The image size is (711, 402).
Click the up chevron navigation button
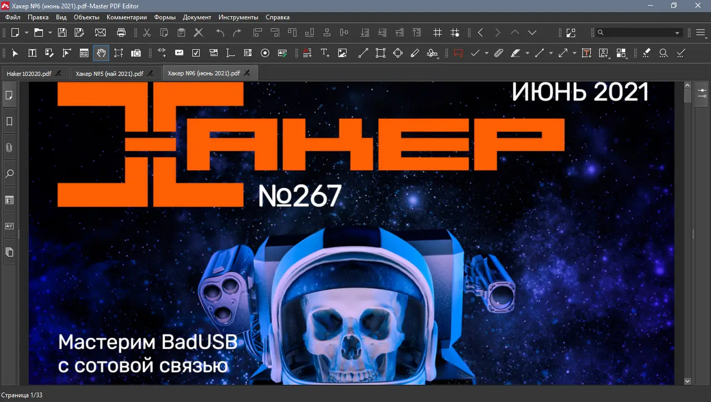515,32
